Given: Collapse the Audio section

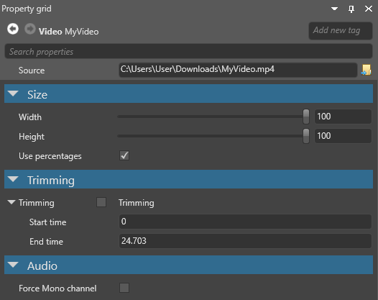Looking at the screenshot, I should [x=13, y=265].
